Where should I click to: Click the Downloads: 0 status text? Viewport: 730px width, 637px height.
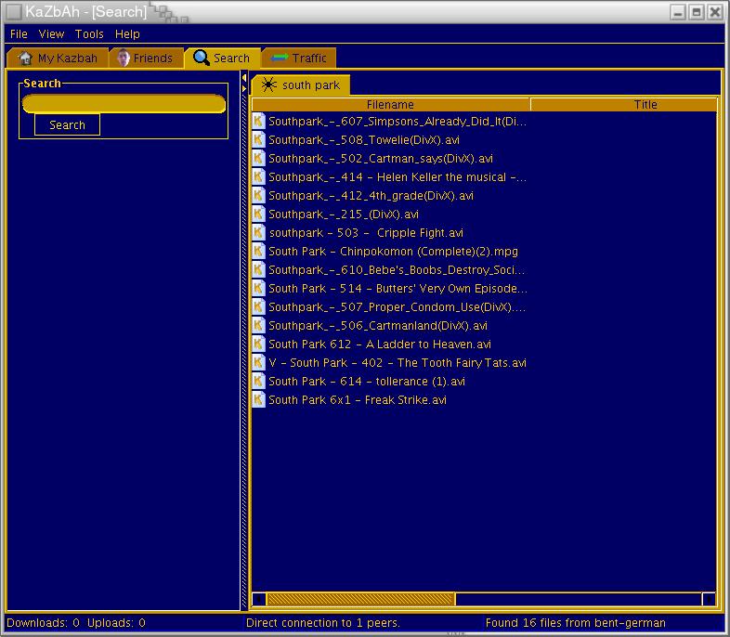coord(43,622)
